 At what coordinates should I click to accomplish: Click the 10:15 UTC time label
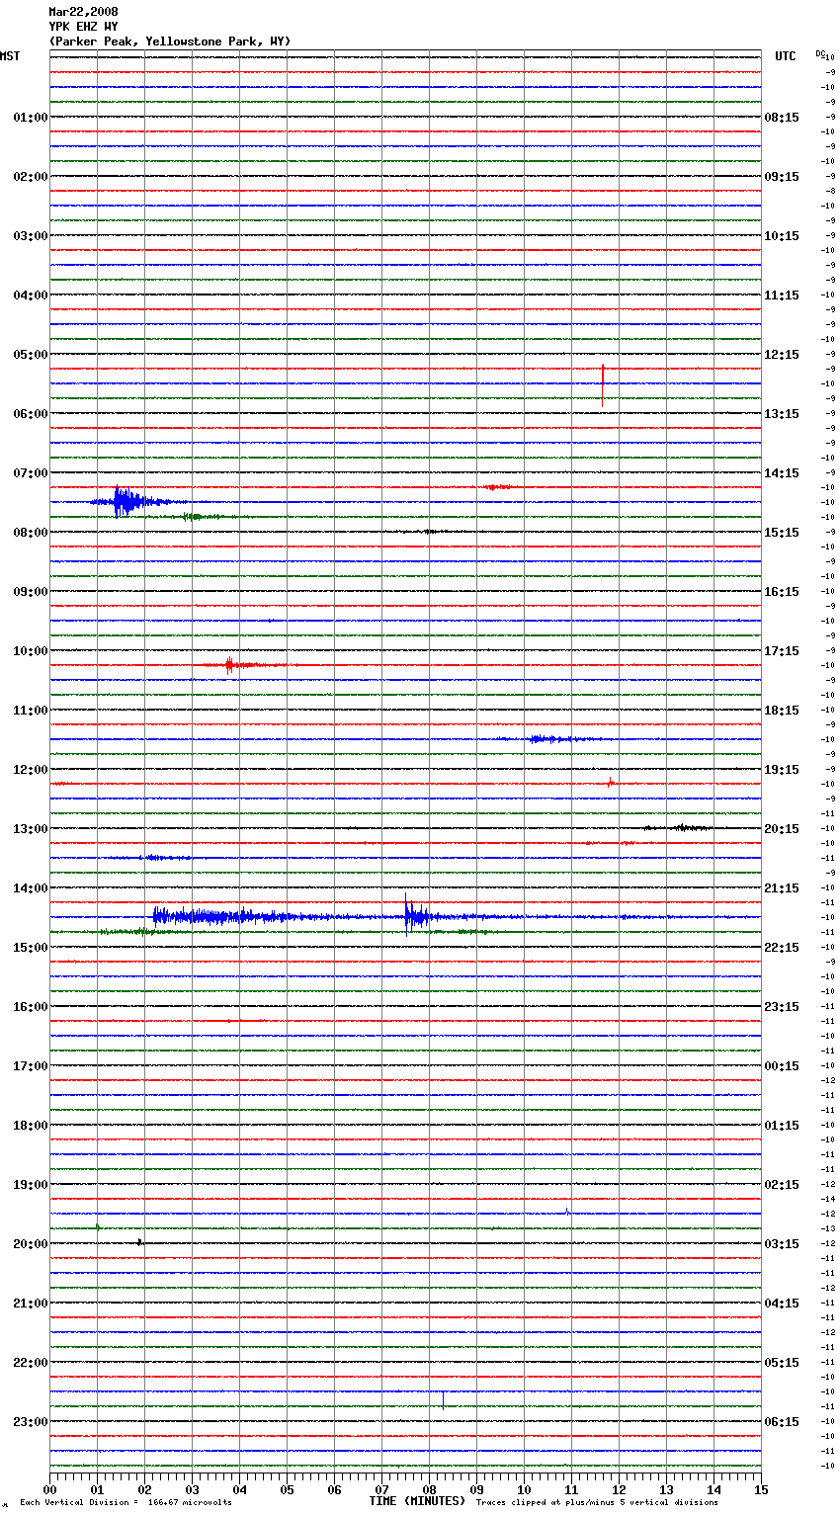coord(782,236)
